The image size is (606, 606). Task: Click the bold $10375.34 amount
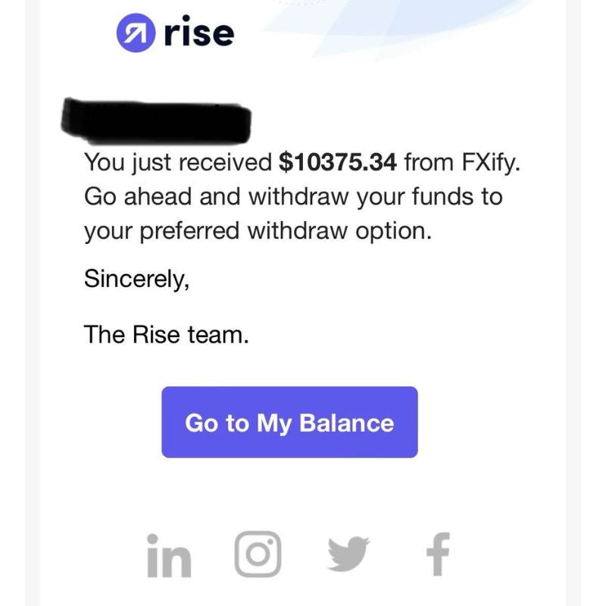(339, 161)
